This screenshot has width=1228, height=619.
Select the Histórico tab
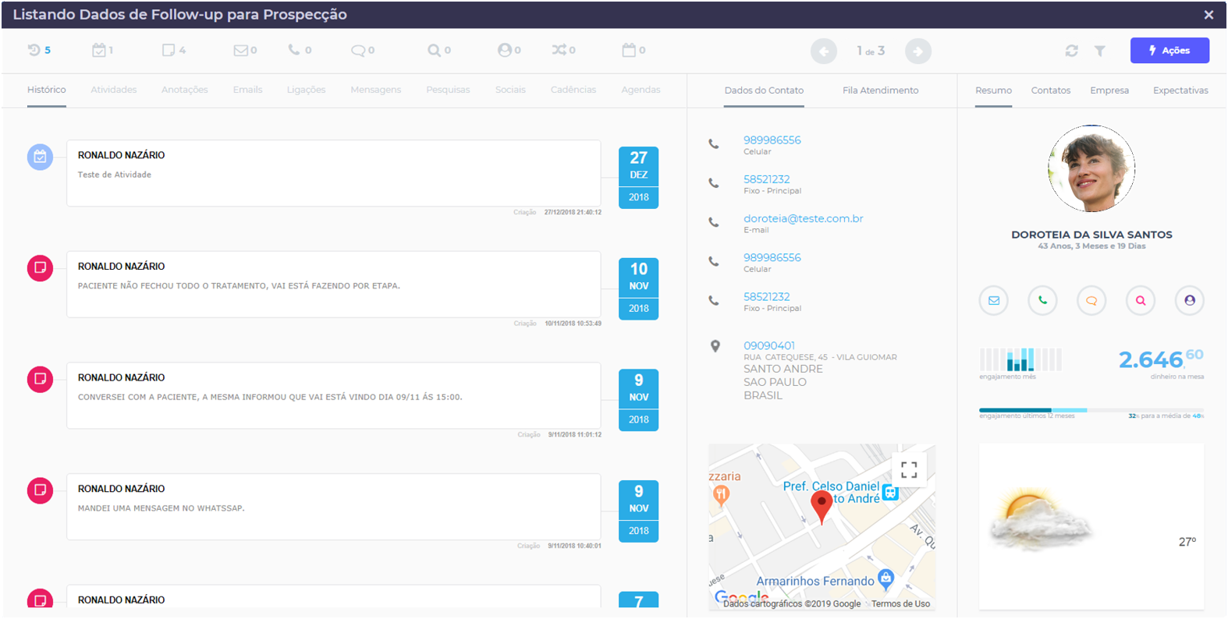coord(47,90)
